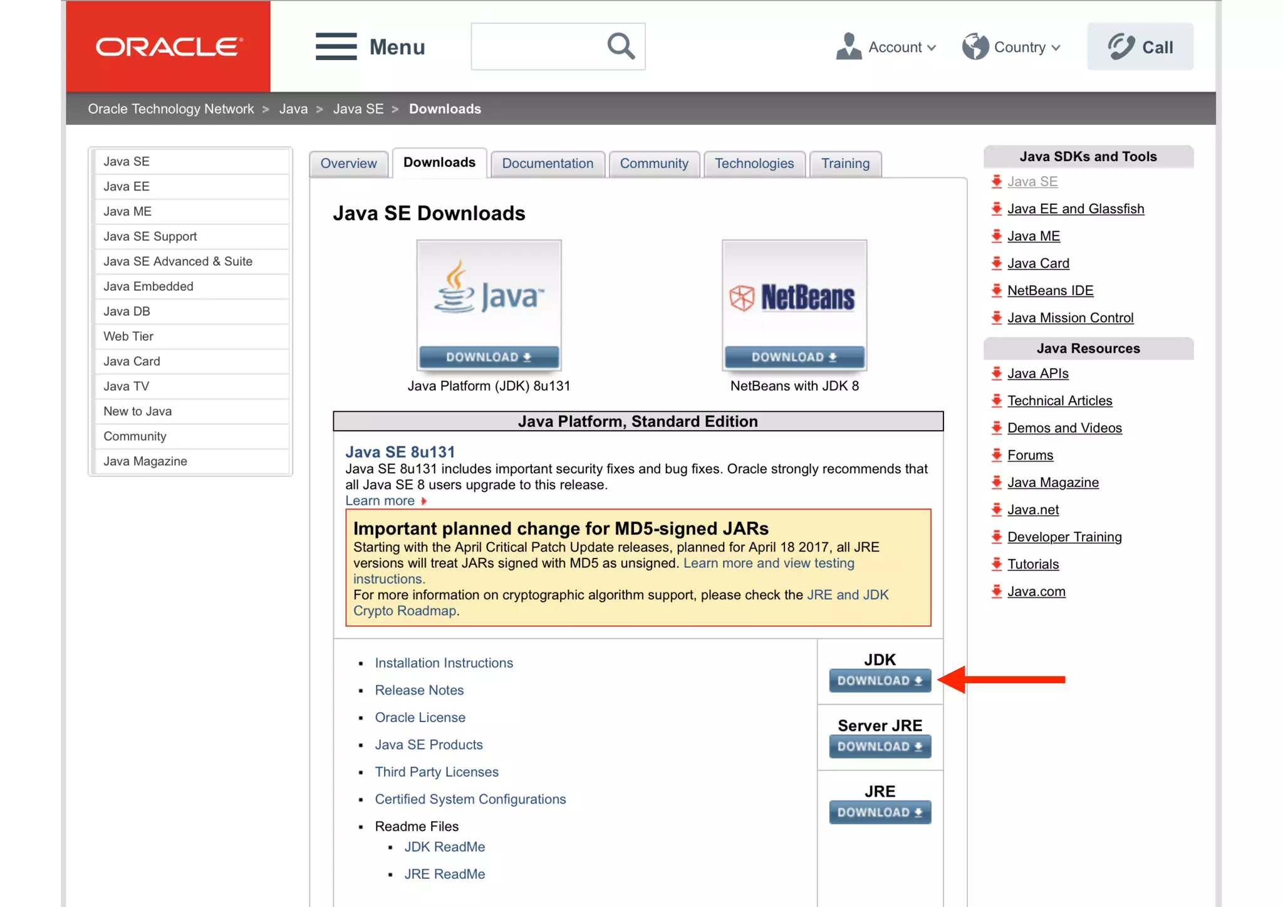Select Java Embedded in left sidebar
1283x907 pixels.
[x=148, y=286]
